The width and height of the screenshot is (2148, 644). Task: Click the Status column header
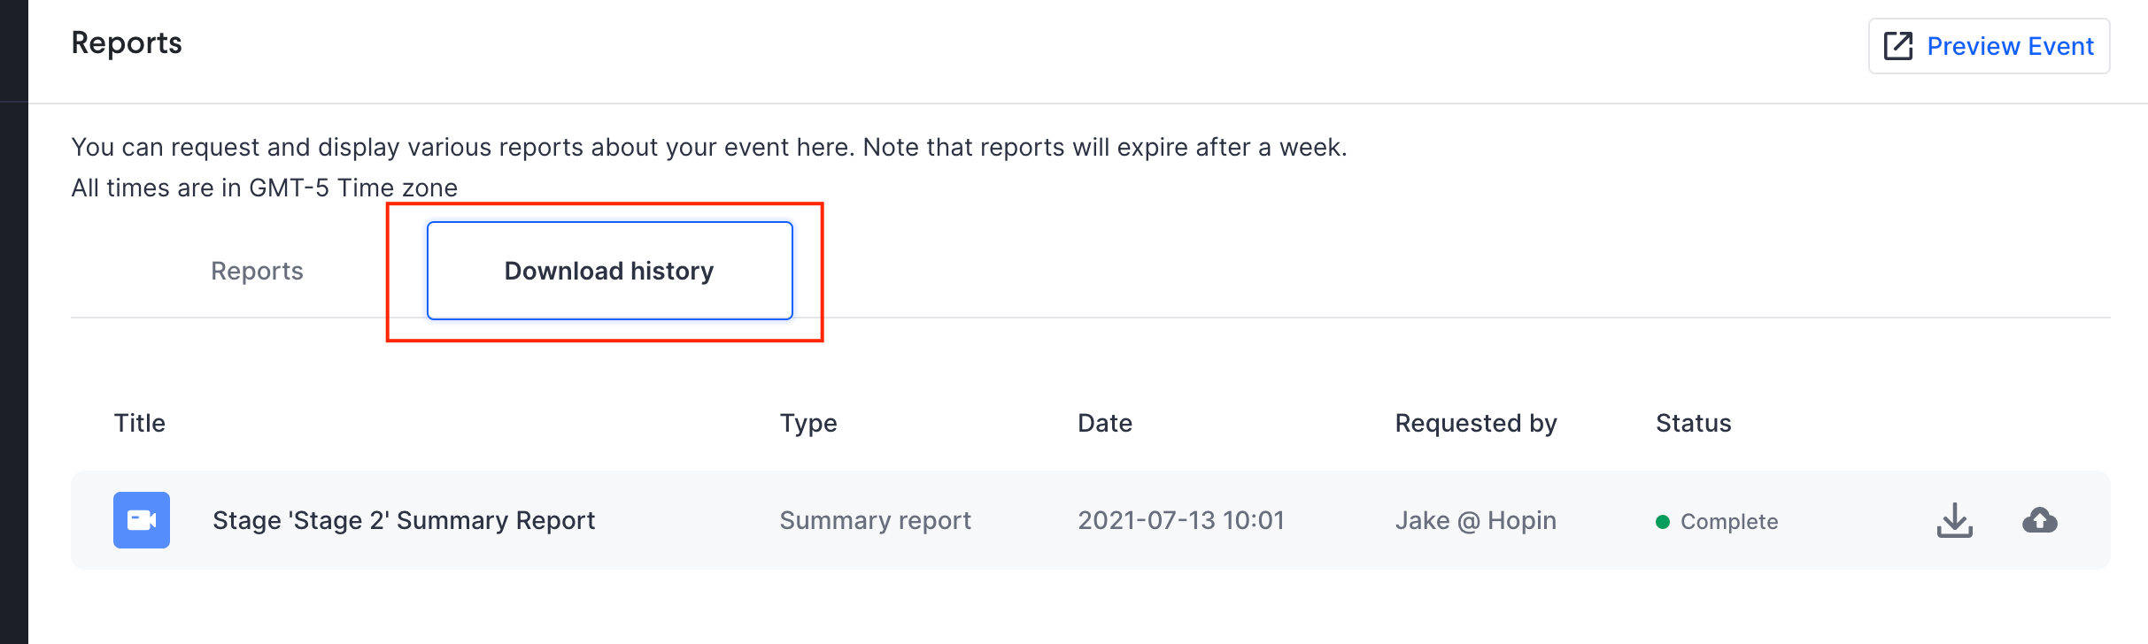1693,423
